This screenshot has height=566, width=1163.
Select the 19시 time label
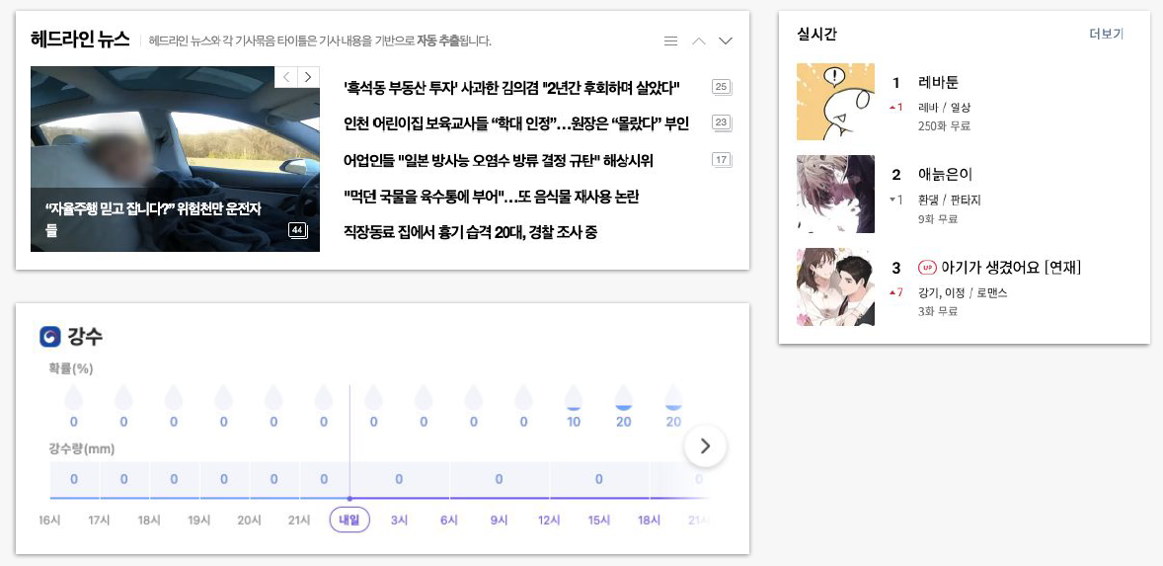[198, 520]
